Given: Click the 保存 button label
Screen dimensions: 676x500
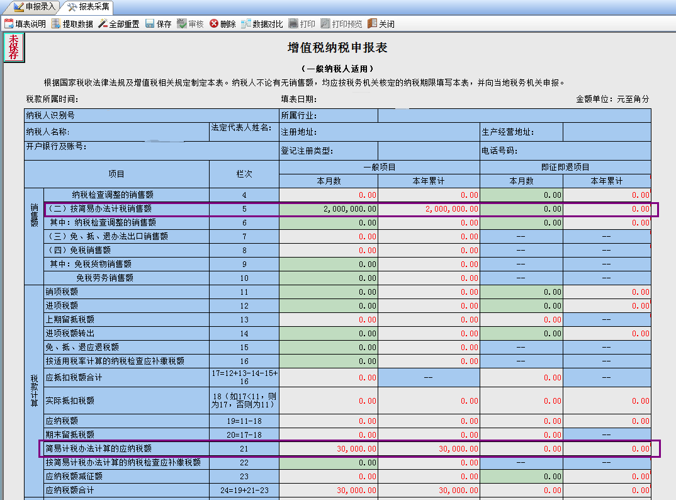Looking at the screenshot, I should coord(164,24).
